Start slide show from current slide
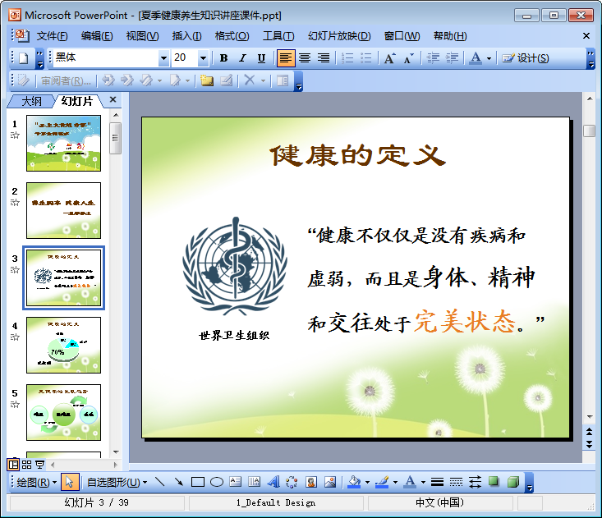 click(39, 465)
